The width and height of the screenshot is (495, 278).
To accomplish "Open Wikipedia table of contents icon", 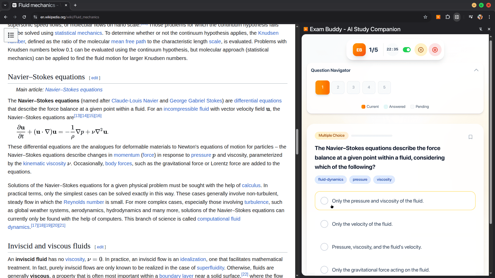I will [11, 35].
